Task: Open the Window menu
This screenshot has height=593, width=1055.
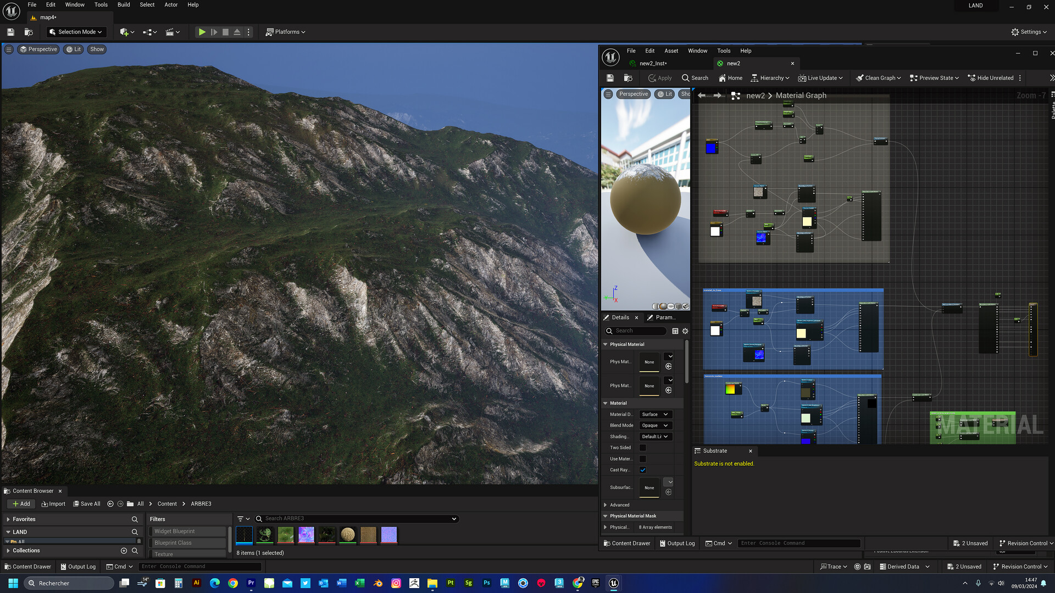Action: point(74,4)
